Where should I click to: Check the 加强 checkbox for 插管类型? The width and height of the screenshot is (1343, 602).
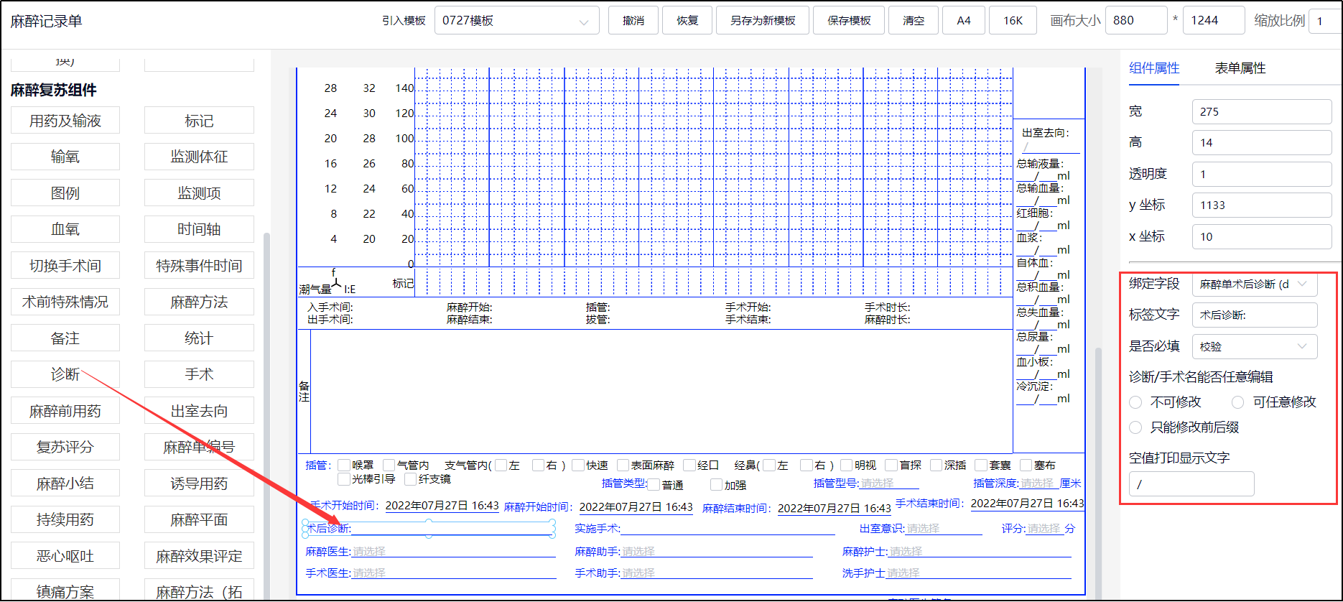pos(717,485)
